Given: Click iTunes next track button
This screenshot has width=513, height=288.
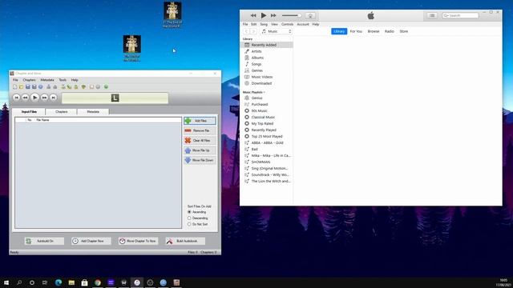Looking at the screenshot, I should click(x=273, y=15).
